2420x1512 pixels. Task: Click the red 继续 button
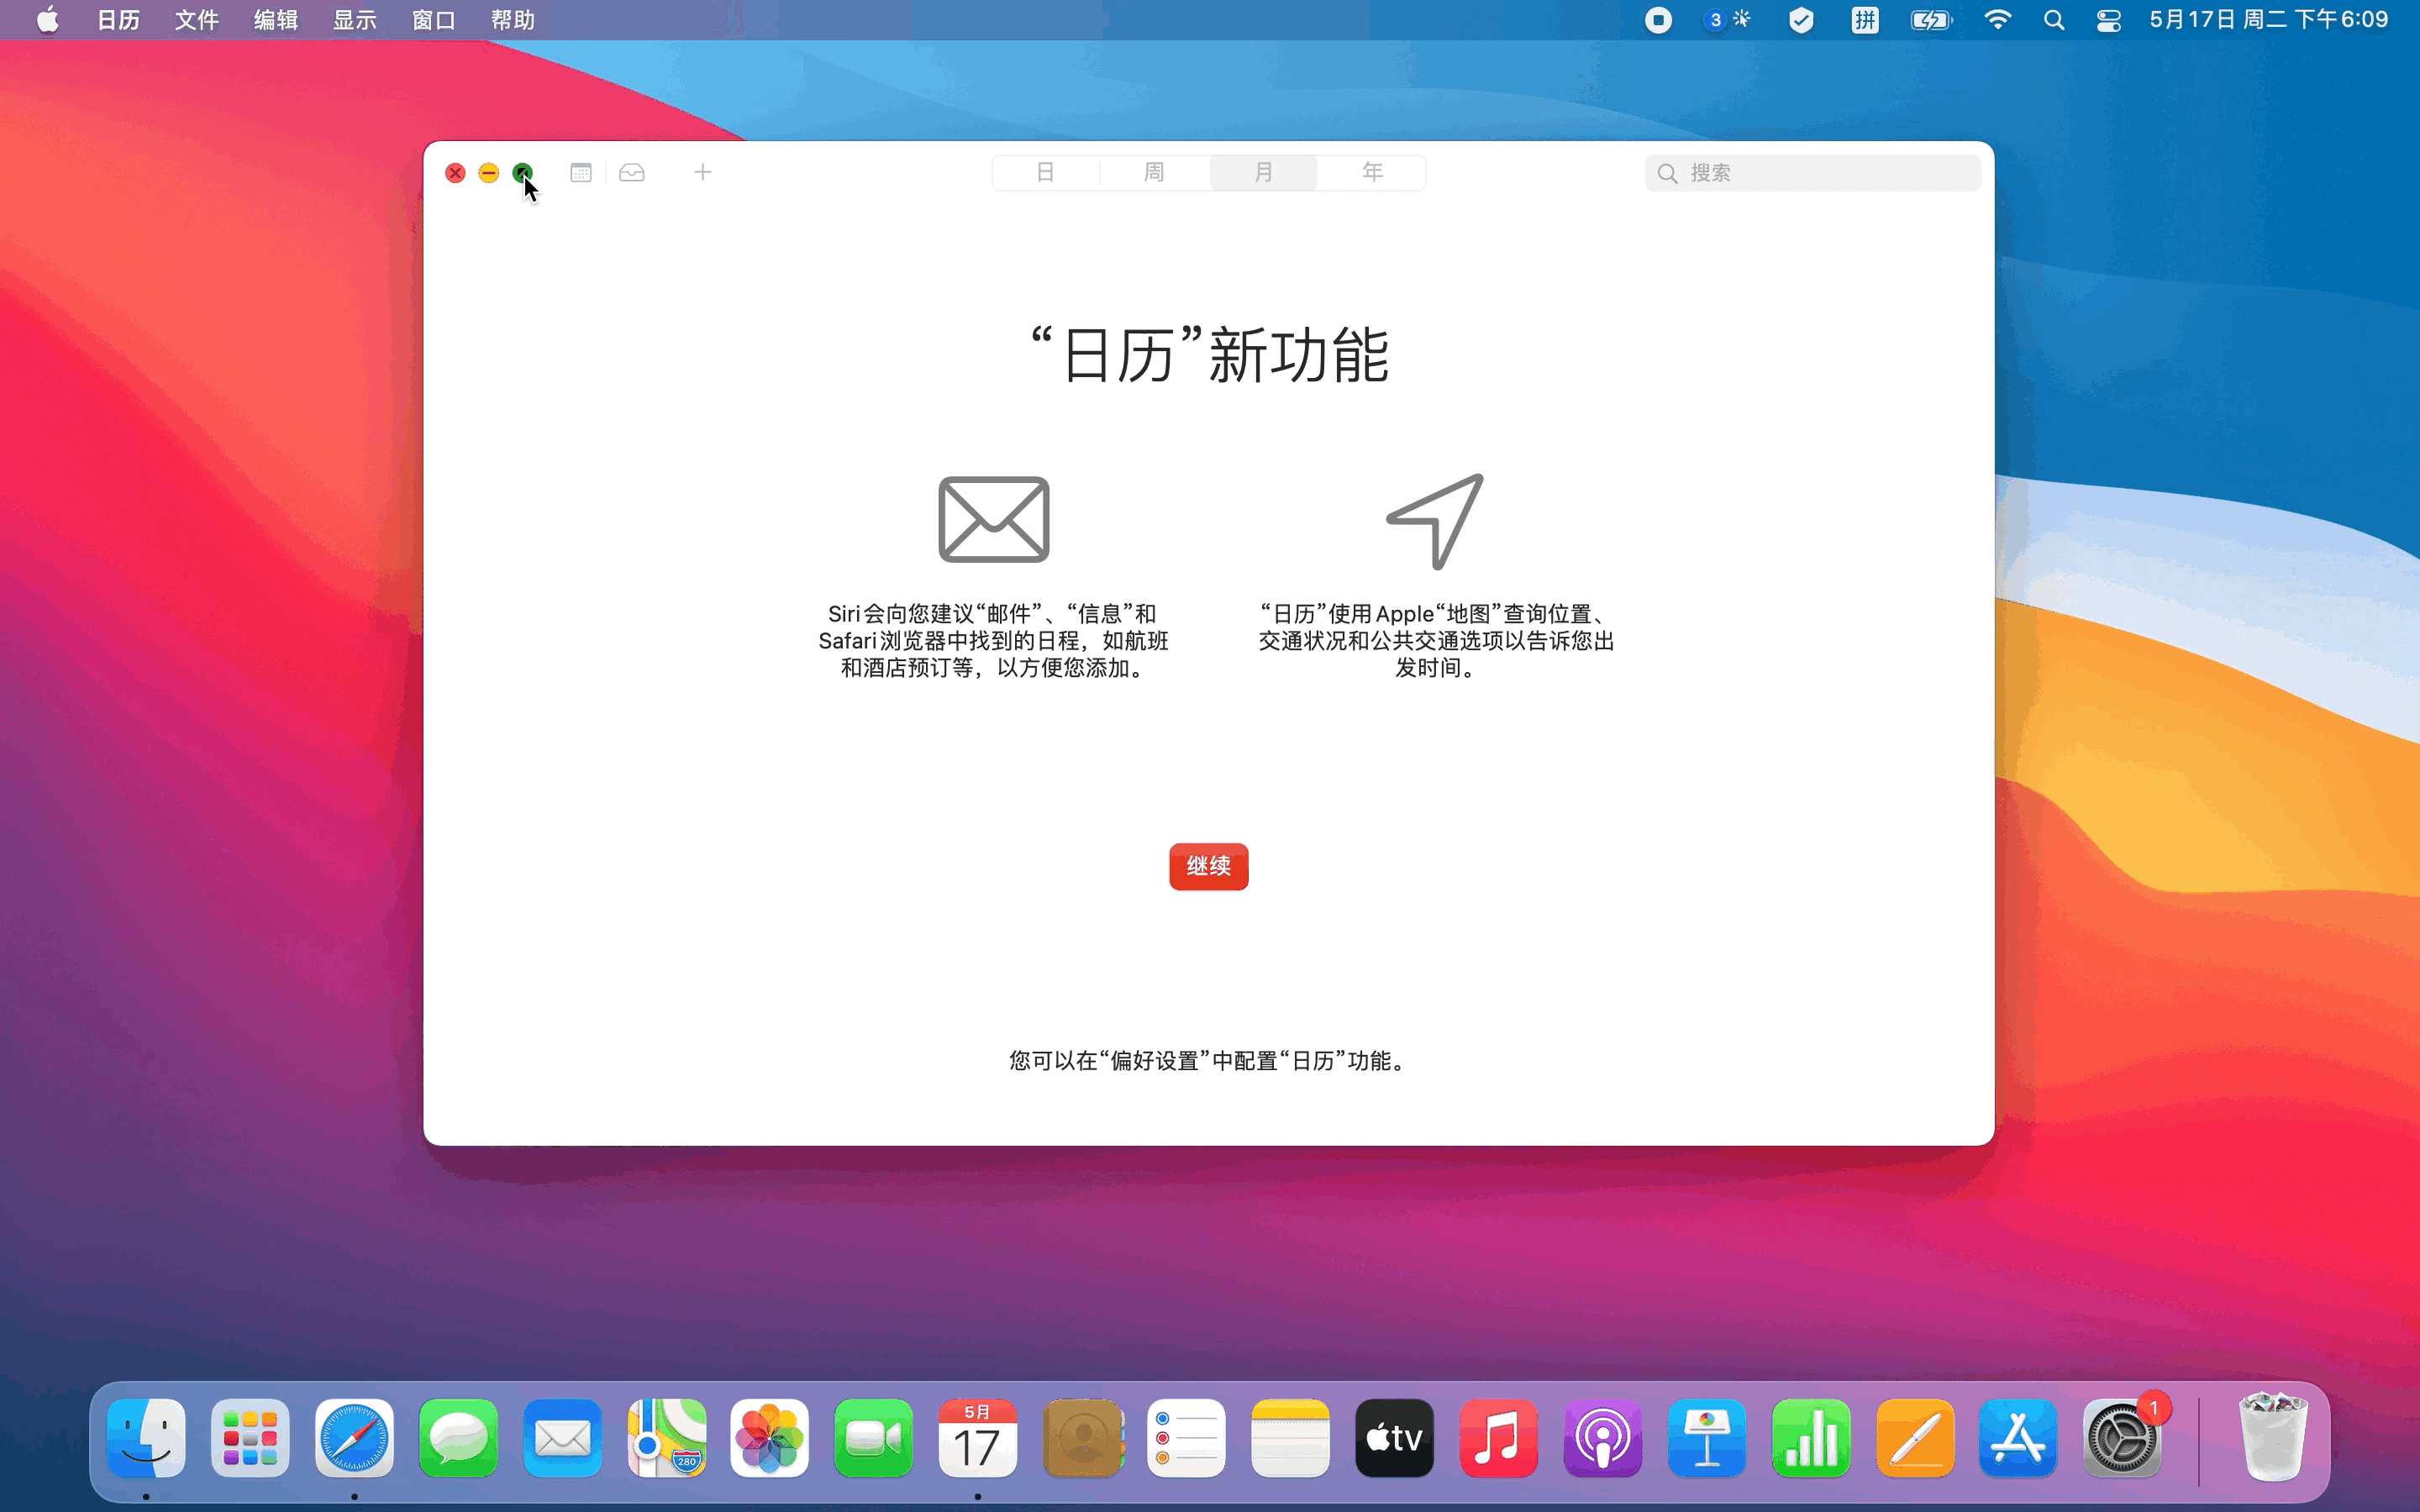1208,866
